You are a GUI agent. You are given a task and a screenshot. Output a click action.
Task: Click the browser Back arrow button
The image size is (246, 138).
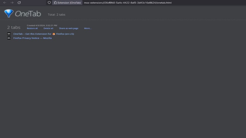pyautogui.click(x=5, y=3)
